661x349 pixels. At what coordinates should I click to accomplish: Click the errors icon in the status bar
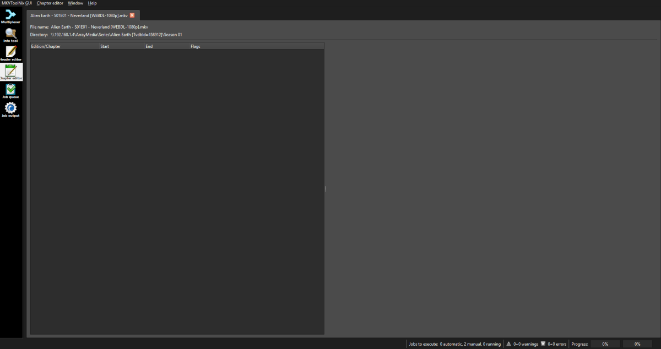[544, 343]
